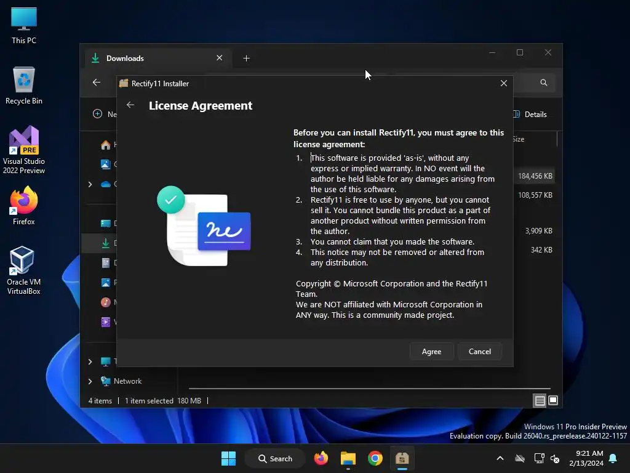Click the 4 items status text

pyautogui.click(x=100, y=400)
